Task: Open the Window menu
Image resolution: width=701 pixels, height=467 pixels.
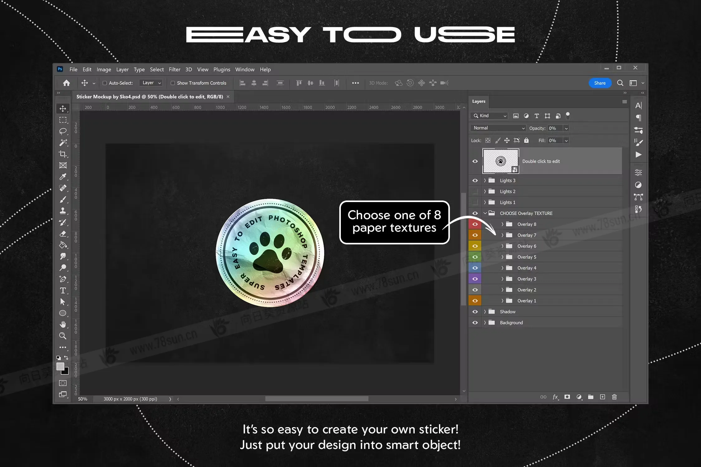Action: click(x=245, y=69)
